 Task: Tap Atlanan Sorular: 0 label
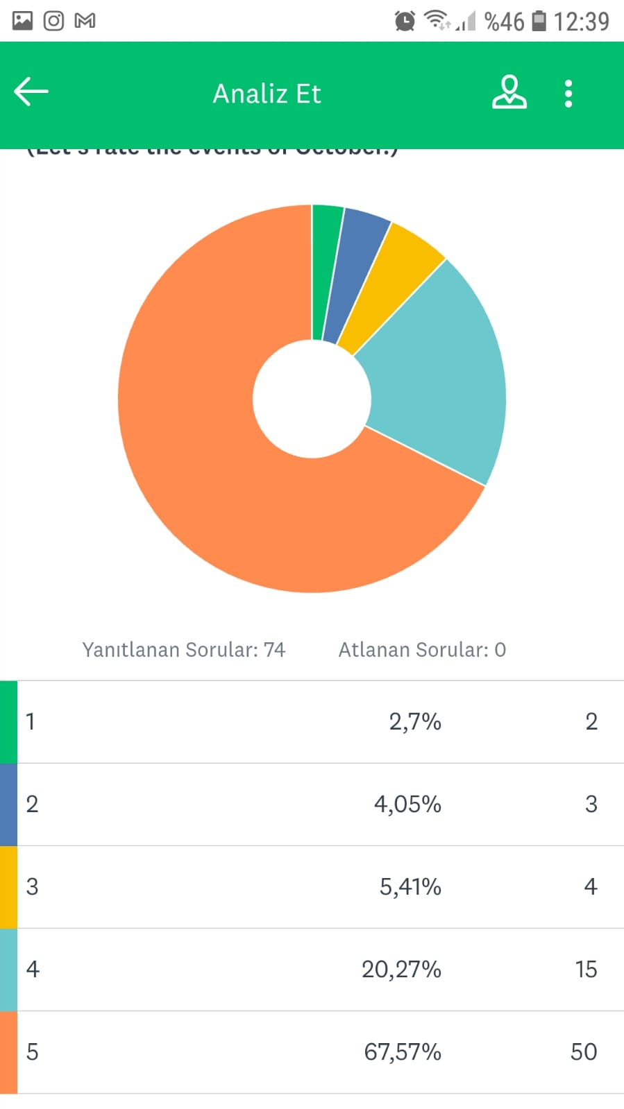[x=422, y=650]
